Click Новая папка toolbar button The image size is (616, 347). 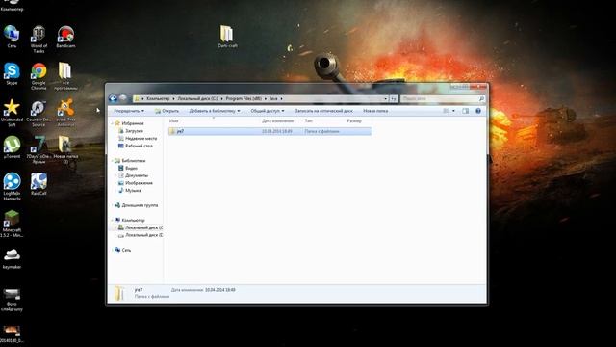(x=375, y=111)
